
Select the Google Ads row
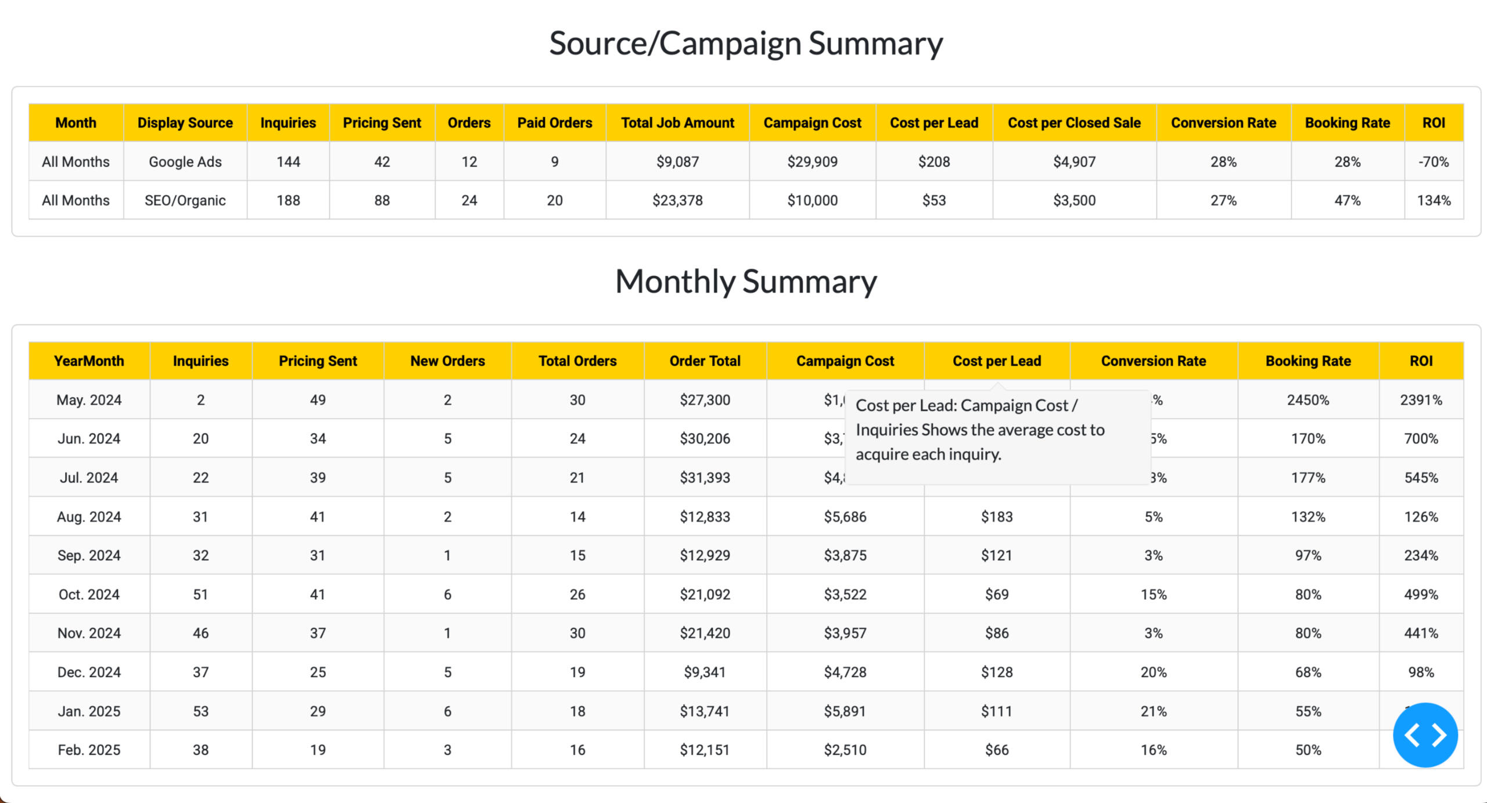(x=184, y=161)
